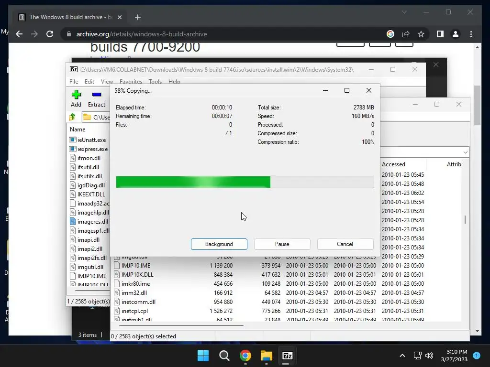Screen dimensions: 490x367
Task: Minimize the Copying dialog
Action: coord(325,90)
